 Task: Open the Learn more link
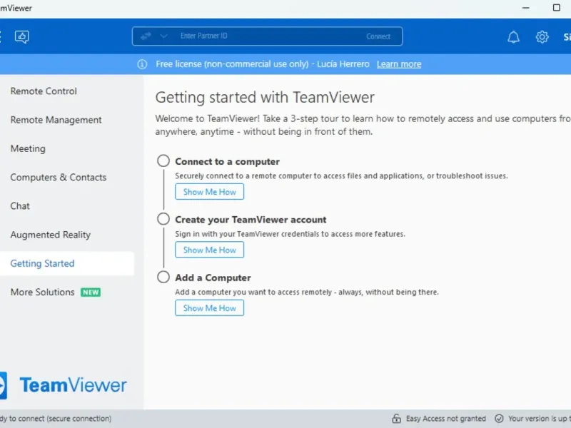pos(399,64)
